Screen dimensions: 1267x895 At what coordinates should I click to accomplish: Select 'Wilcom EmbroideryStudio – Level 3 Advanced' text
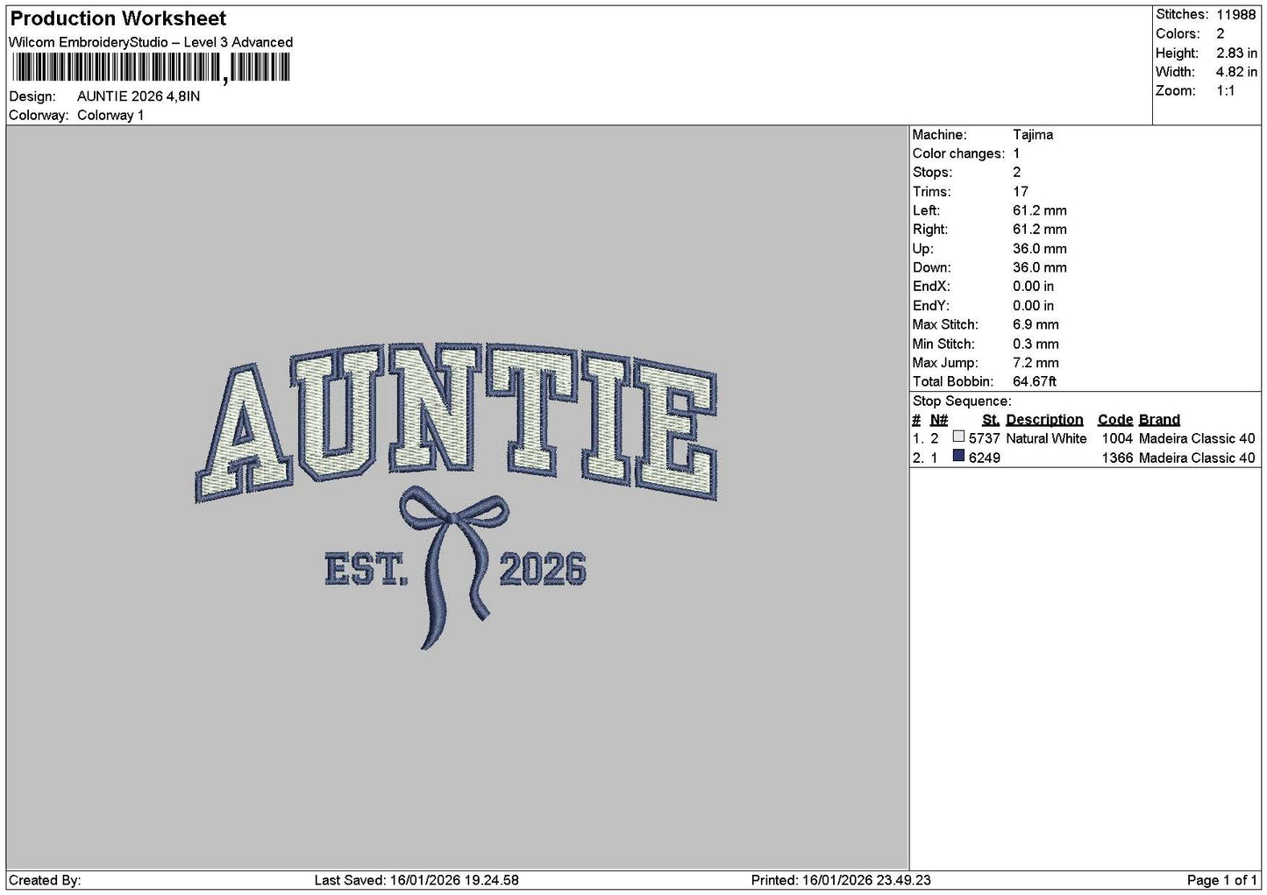(x=151, y=42)
